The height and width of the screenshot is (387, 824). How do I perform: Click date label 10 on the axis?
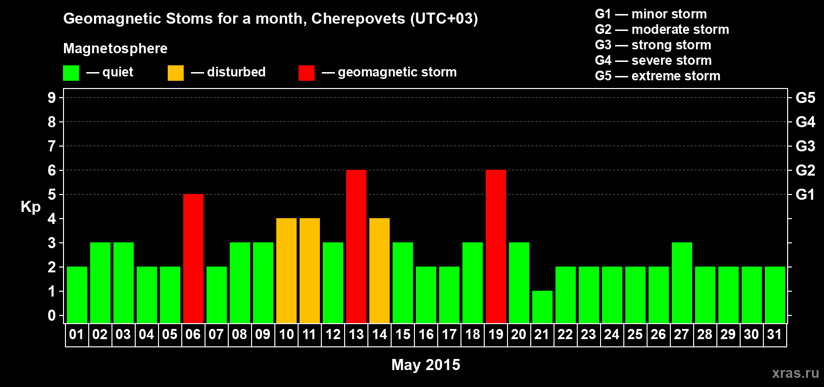[286, 335]
